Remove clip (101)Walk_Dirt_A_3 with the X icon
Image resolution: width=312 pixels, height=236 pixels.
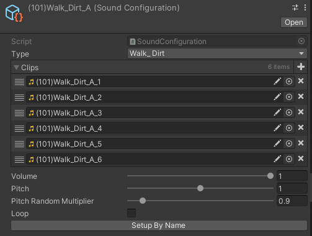pos(301,112)
